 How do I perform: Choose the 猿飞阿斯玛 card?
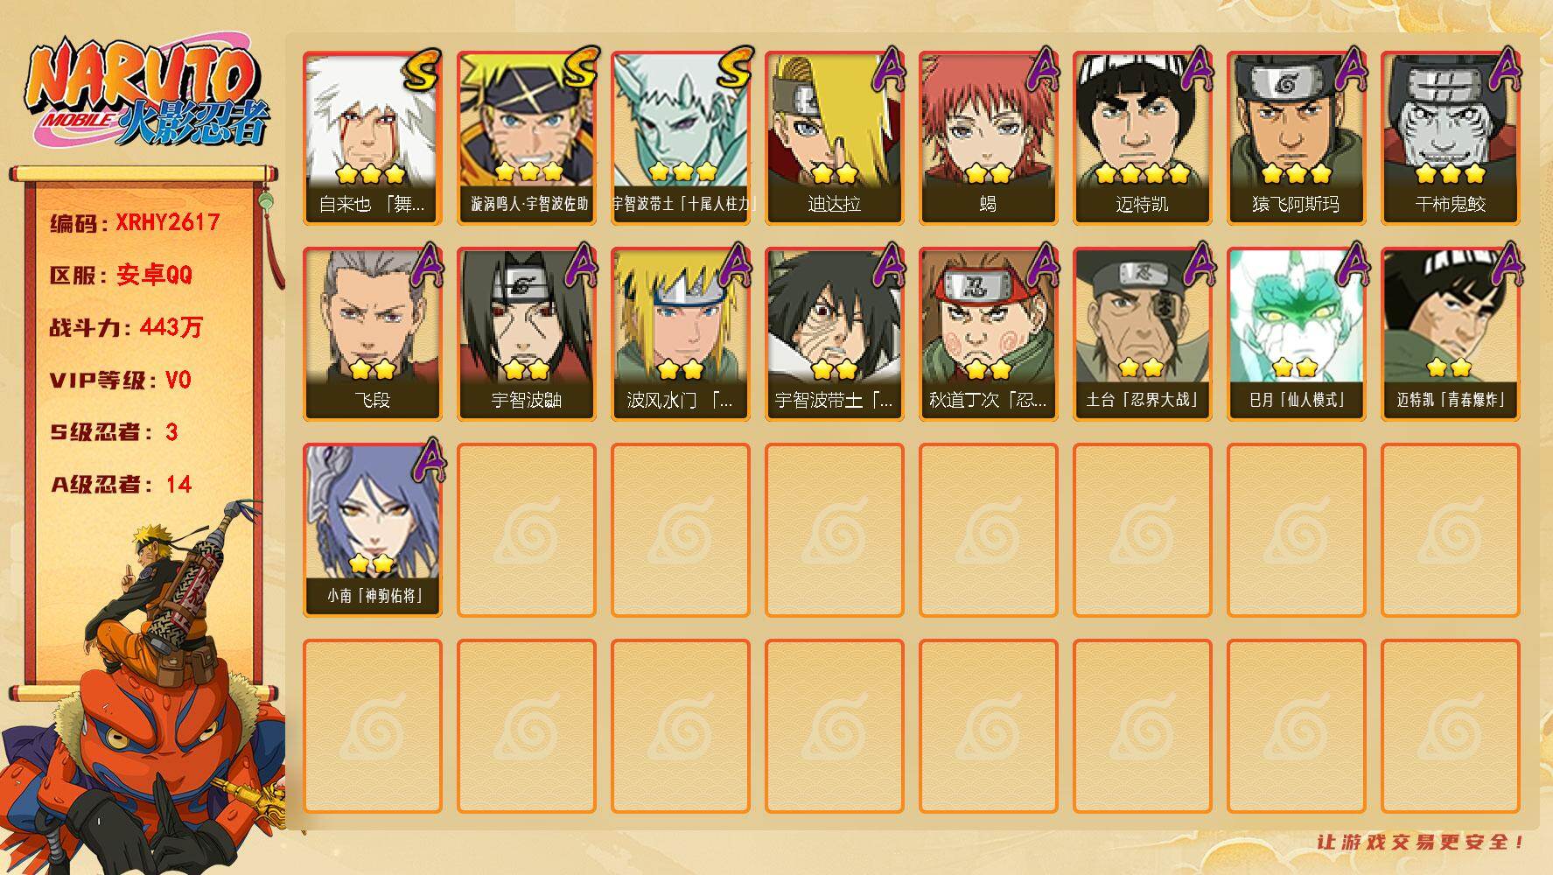point(1297,138)
